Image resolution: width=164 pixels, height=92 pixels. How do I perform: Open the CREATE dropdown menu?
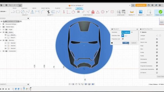click(x=25, y=15)
